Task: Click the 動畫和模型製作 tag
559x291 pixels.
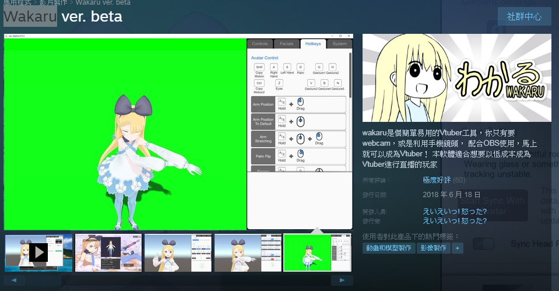Action: pos(389,248)
